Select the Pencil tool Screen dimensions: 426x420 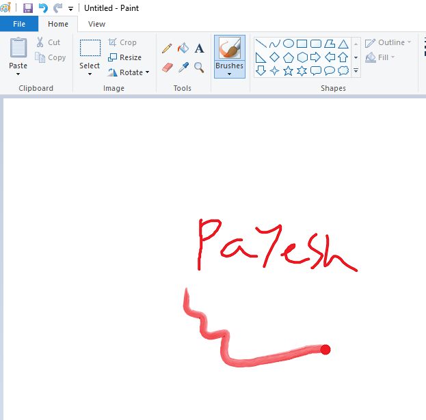pos(167,48)
